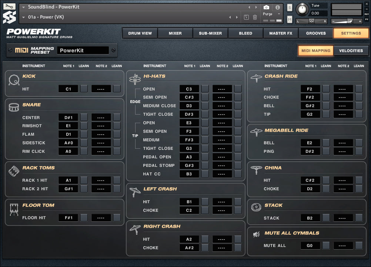Click the Rack Toms icon
371x267 pixels.
pos(14,171)
